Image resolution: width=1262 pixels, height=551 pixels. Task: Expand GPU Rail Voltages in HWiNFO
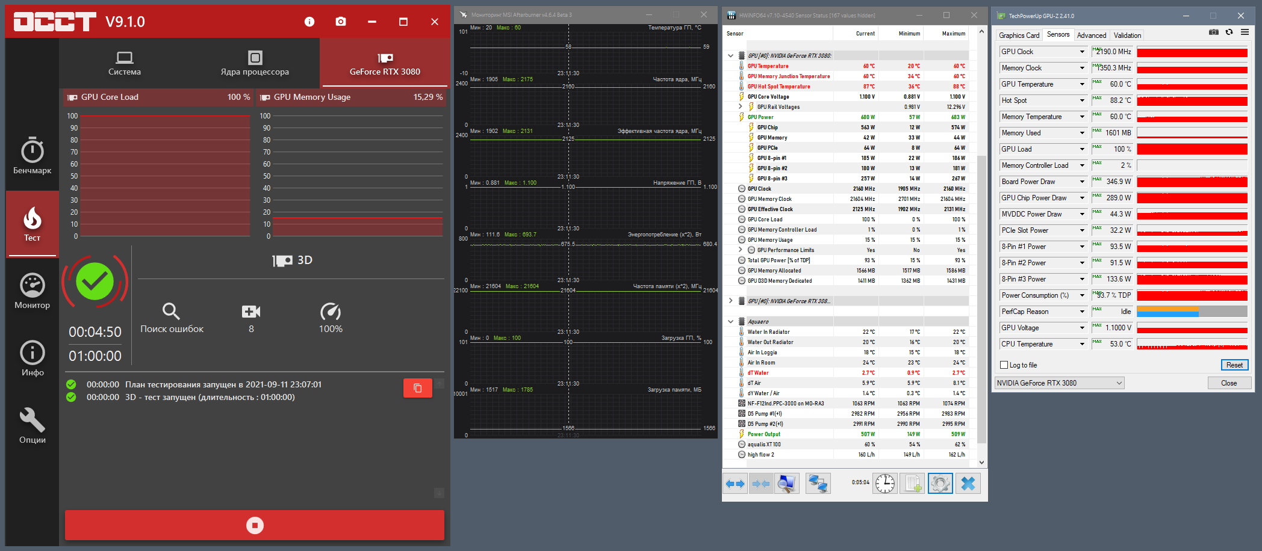pyautogui.click(x=741, y=107)
